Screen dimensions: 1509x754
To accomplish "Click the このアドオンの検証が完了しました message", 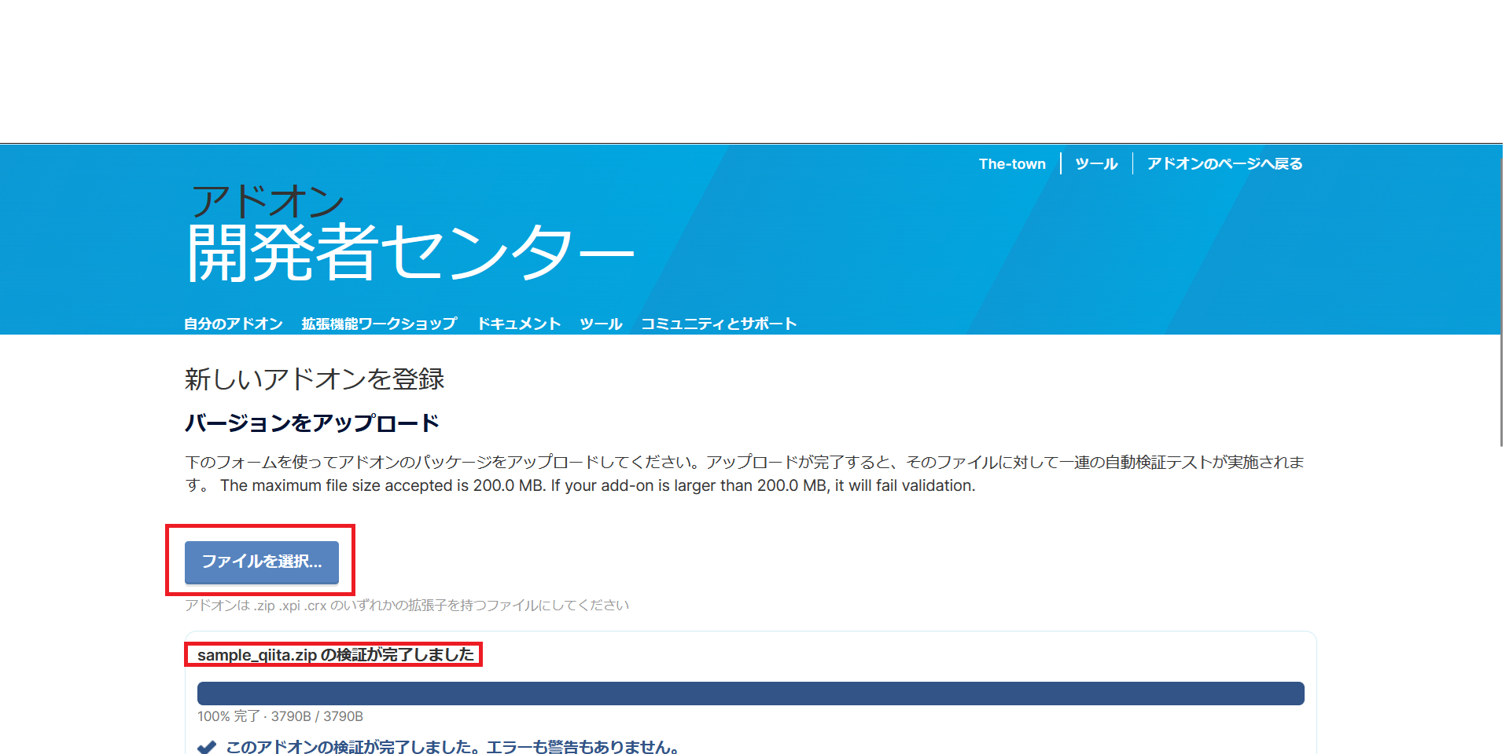I will coord(451,746).
